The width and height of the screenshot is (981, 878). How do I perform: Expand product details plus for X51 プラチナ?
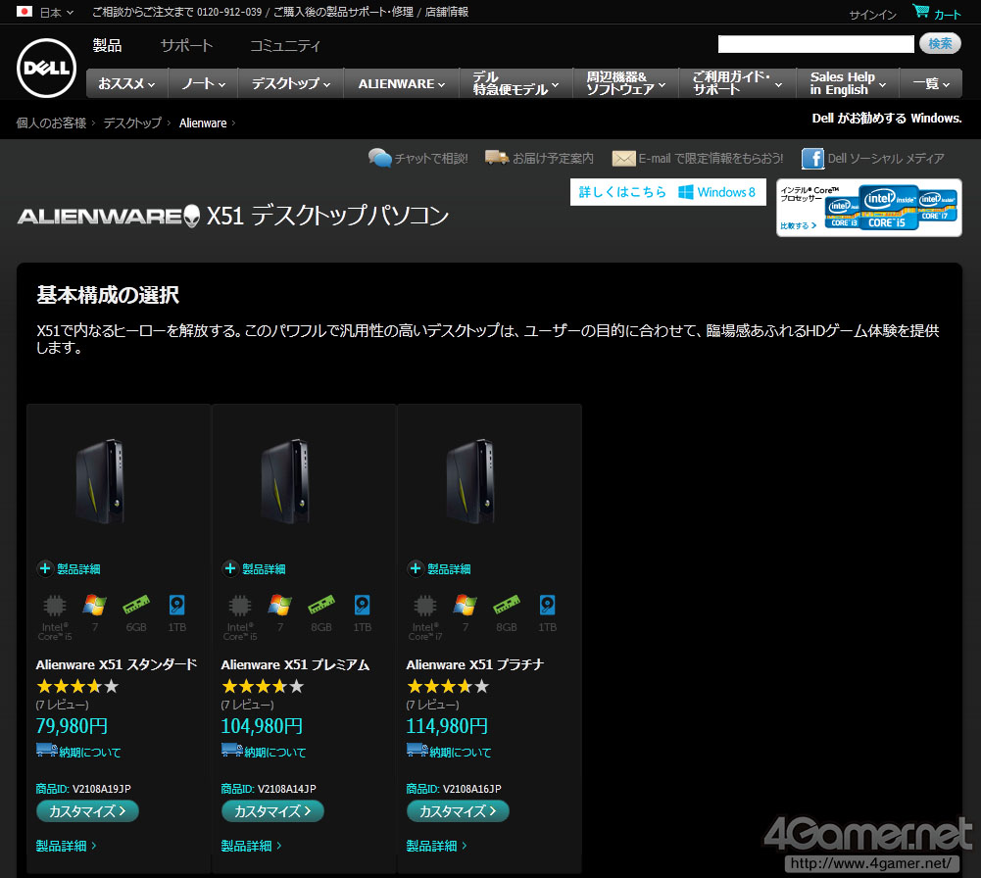[416, 568]
